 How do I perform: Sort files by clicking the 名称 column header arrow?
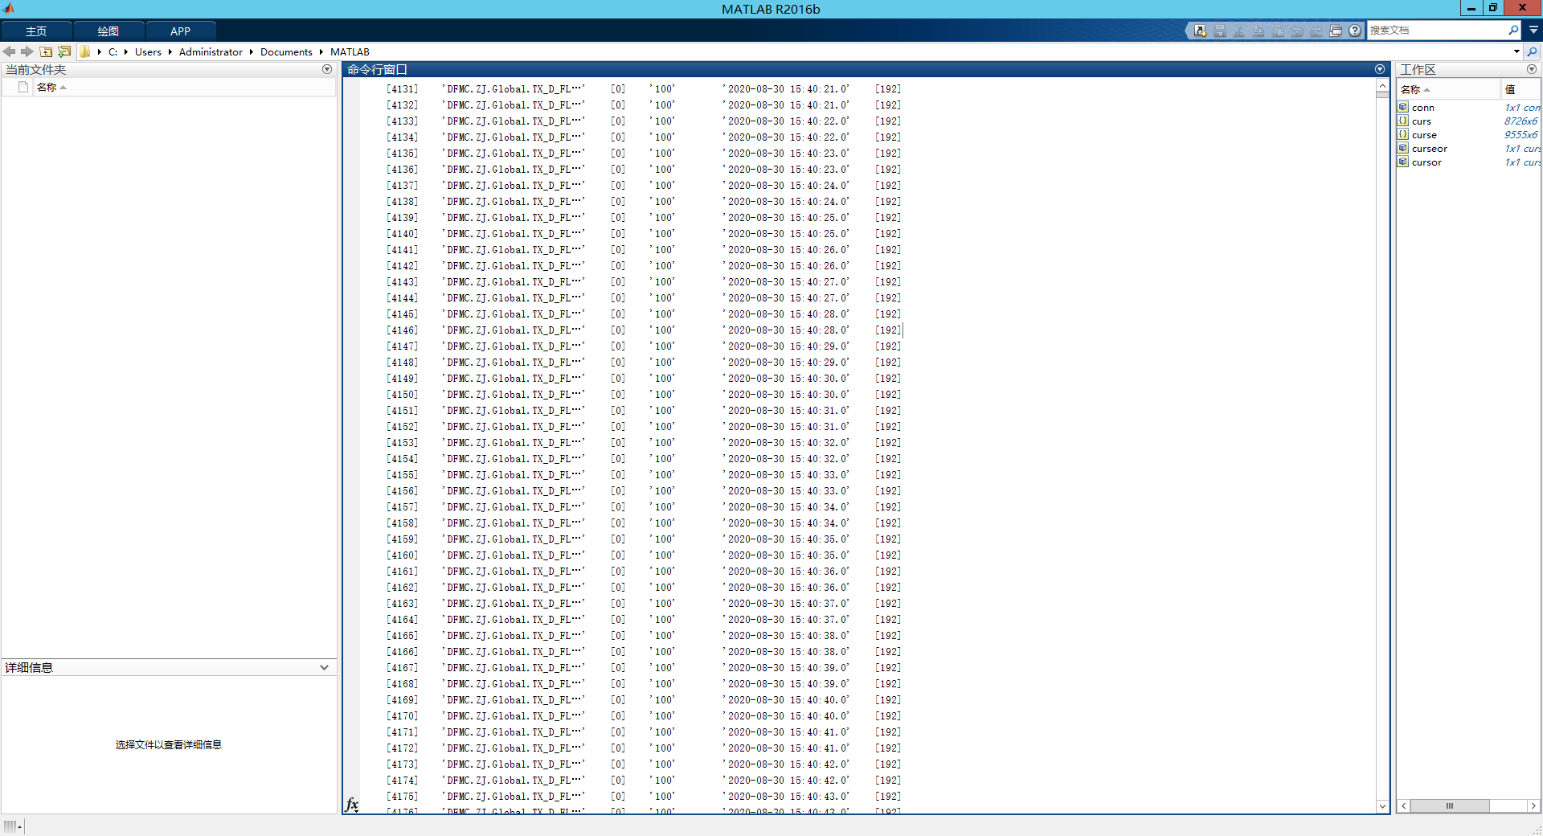pos(63,87)
